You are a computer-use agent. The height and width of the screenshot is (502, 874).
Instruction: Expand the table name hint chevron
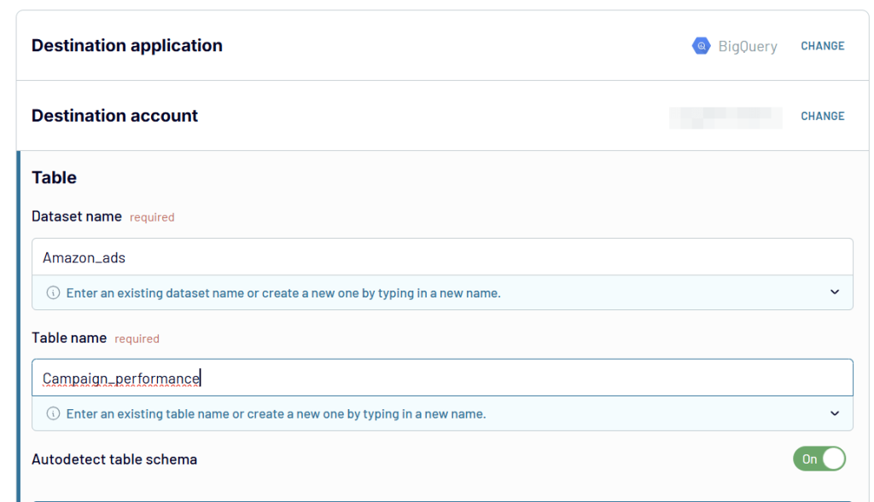pyautogui.click(x=835, y=413)
